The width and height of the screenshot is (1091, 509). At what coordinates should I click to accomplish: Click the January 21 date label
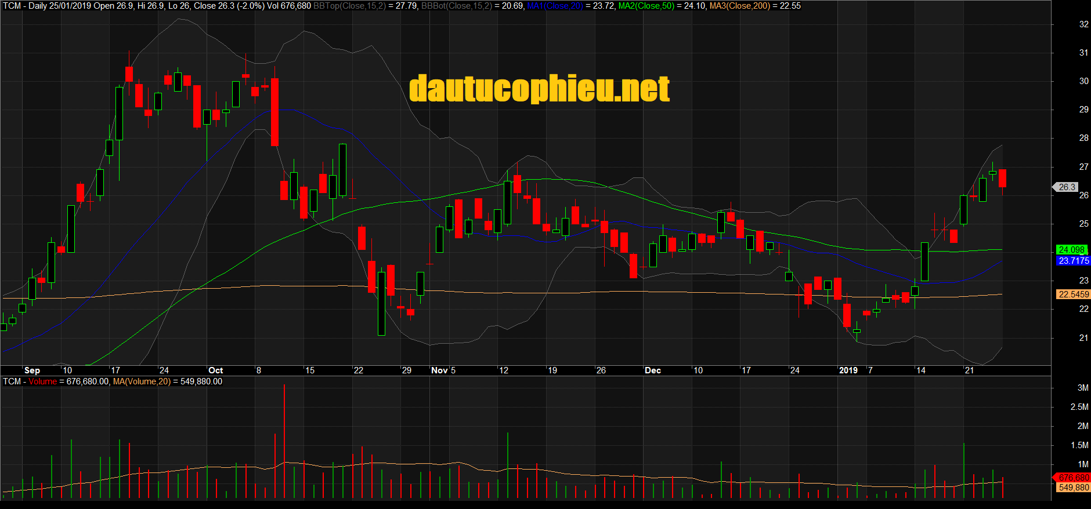[969, 370]
